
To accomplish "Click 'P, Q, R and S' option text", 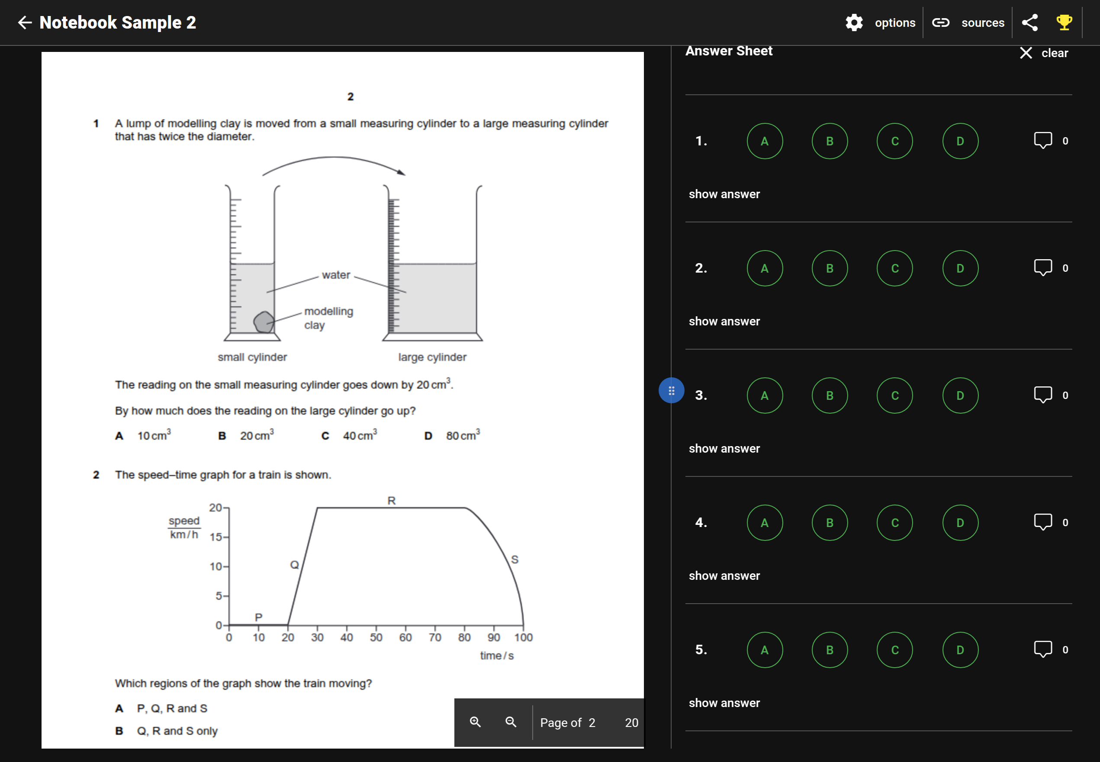I will tap(172, 708).
